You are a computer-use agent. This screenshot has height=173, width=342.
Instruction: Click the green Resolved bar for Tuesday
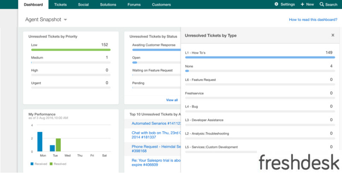pyautogui.click(x=58, y=145)
